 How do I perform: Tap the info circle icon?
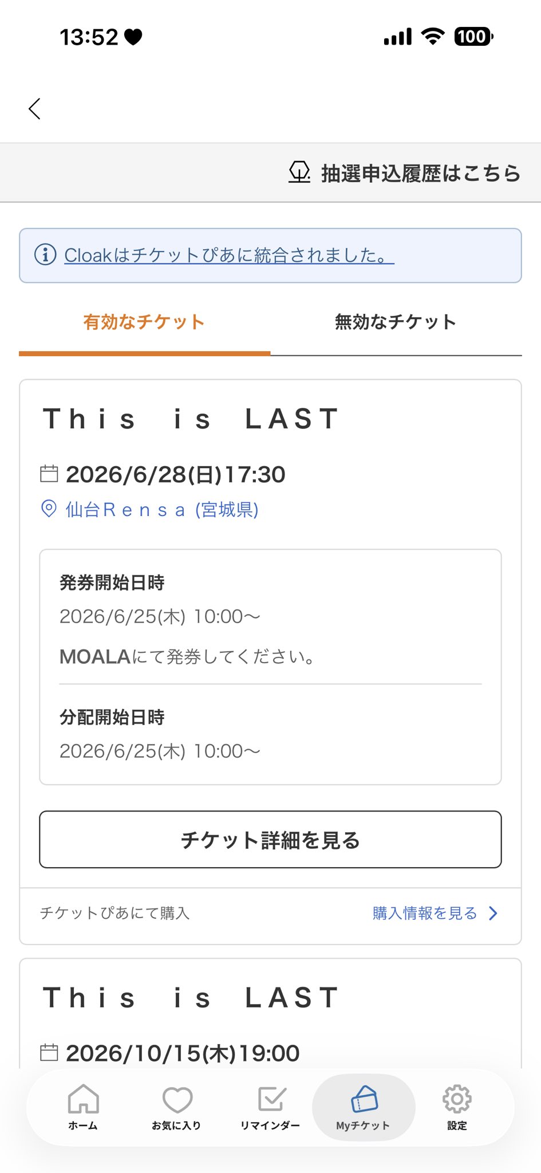pos(45,254)
